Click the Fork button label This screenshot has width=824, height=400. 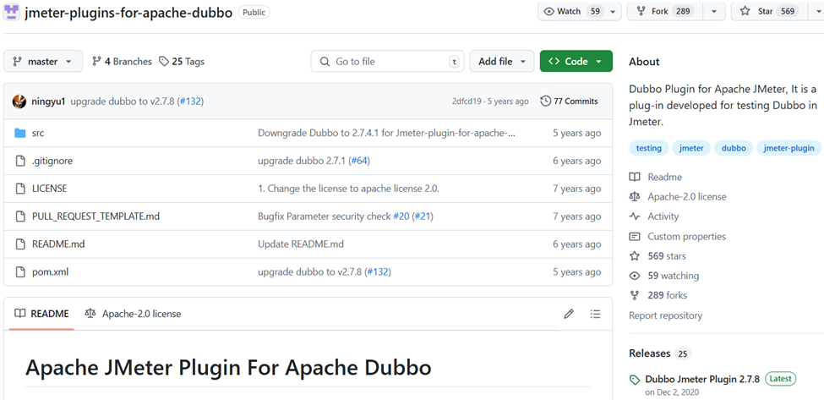click(659, 12)
